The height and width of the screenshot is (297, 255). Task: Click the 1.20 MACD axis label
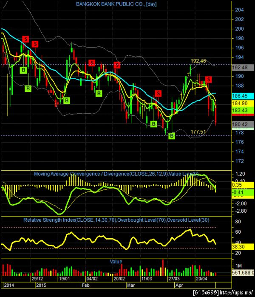240,174
